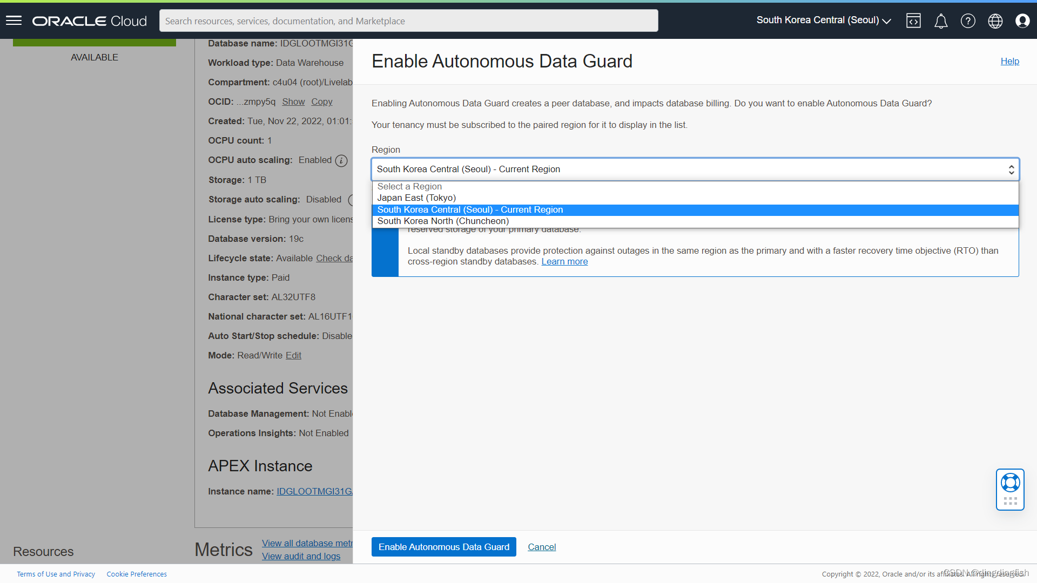Click the Resources heading in the sidebar

click(x=43, y=552)
